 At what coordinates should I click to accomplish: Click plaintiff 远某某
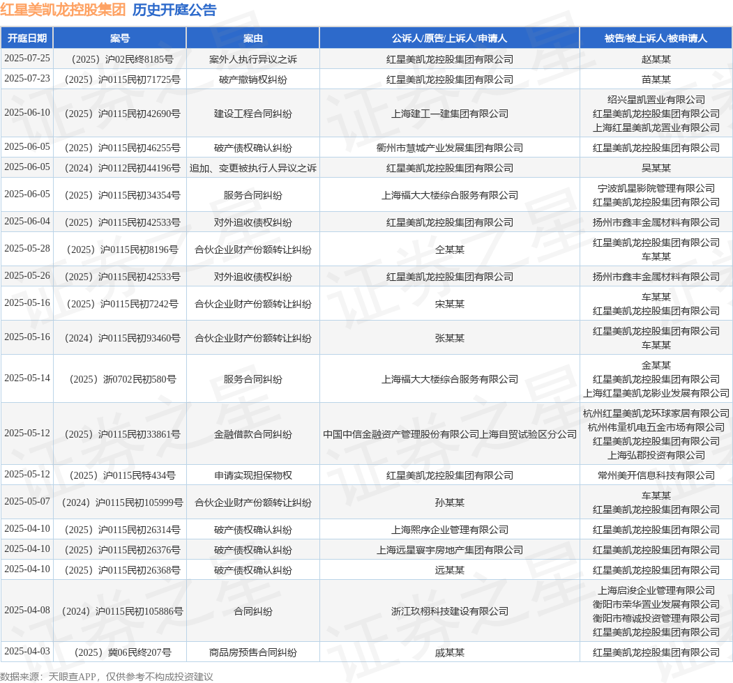(x=449, y=570)
